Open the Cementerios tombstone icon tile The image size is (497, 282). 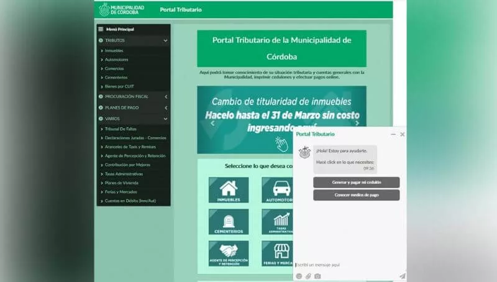tap(228, 221)
